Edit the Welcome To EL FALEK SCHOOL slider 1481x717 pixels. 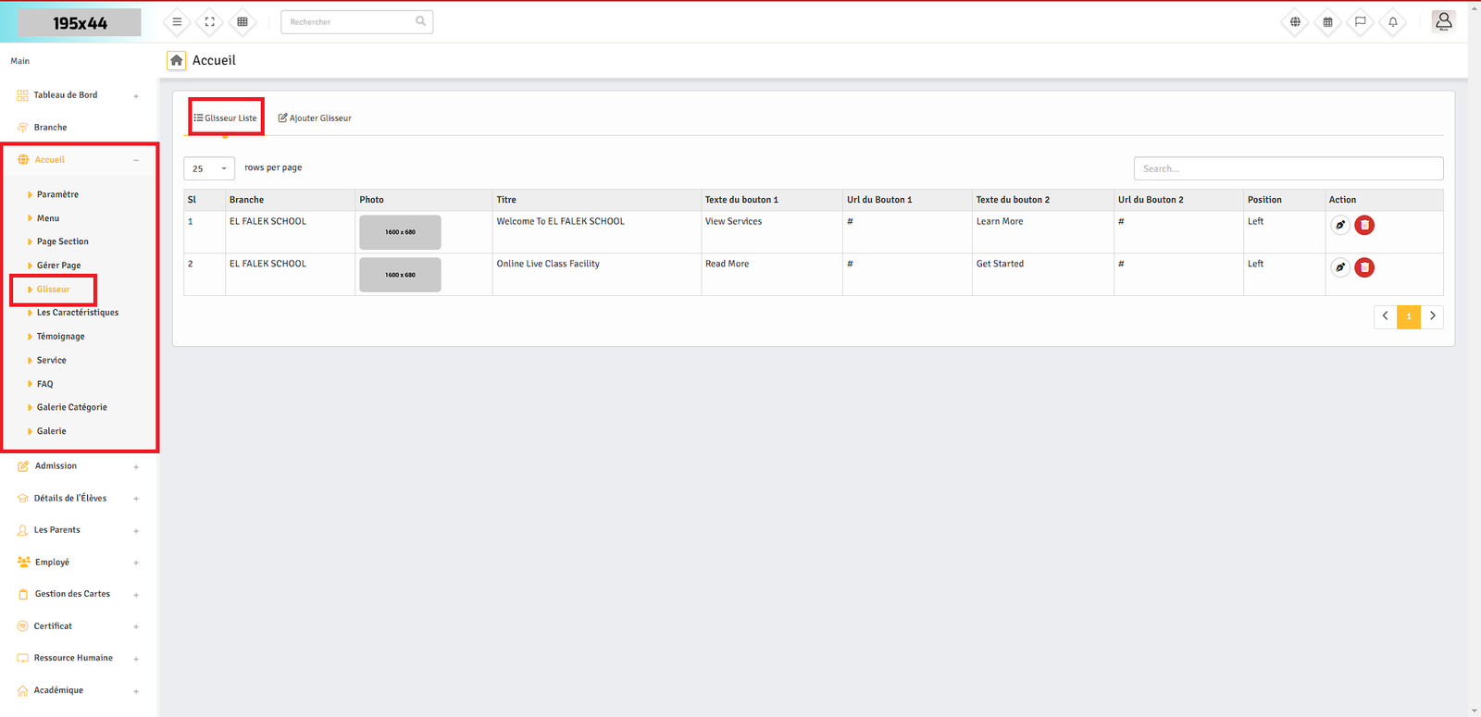pyautogui.click(x=1339, y=225)
